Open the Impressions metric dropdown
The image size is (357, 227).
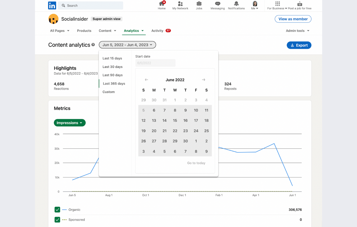coord(70,123)
